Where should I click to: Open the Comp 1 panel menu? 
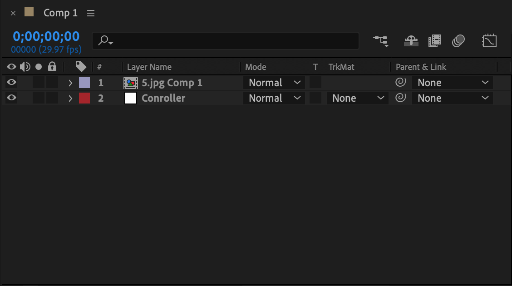91,13
